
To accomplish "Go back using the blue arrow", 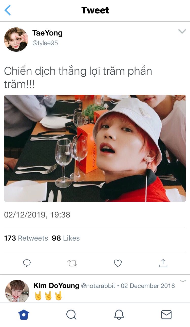I will (x=8, y=10).
